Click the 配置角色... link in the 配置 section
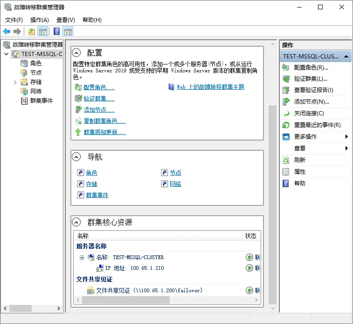Screen dimensions: 353x324 (x=99, y=87)
